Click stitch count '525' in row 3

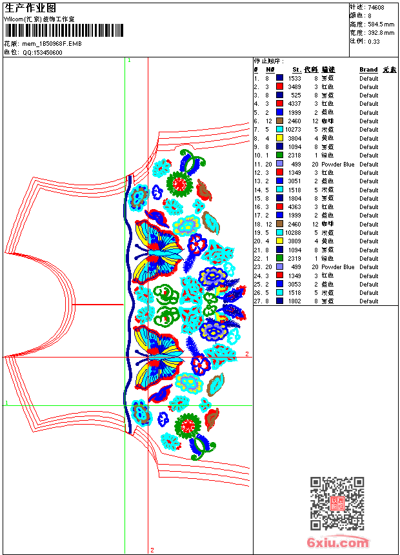pos(296,96)
